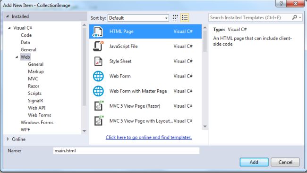Image resolution: width=307 pixels, height=173 pixels.
Task: Select the Web Form template name
Action: click(120, 76)
